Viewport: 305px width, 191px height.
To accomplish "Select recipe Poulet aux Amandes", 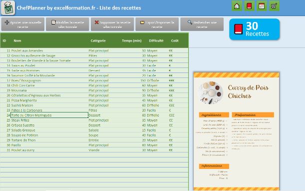I will tap(27, 50).
